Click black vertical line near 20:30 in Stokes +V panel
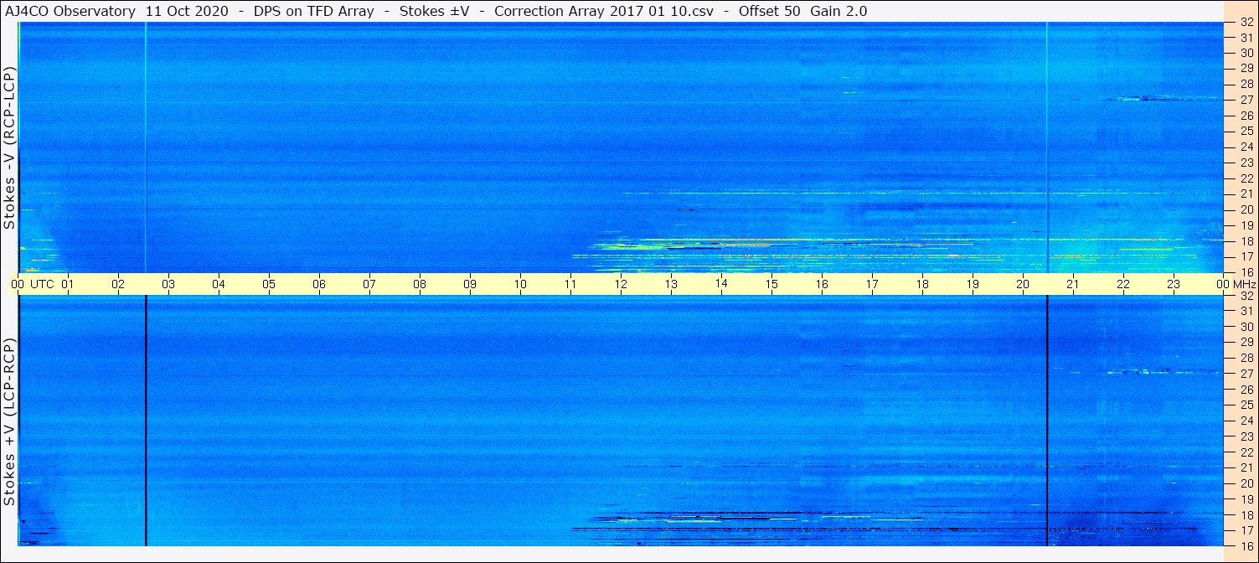The image size is (1259, 563). coord(1047,421)
